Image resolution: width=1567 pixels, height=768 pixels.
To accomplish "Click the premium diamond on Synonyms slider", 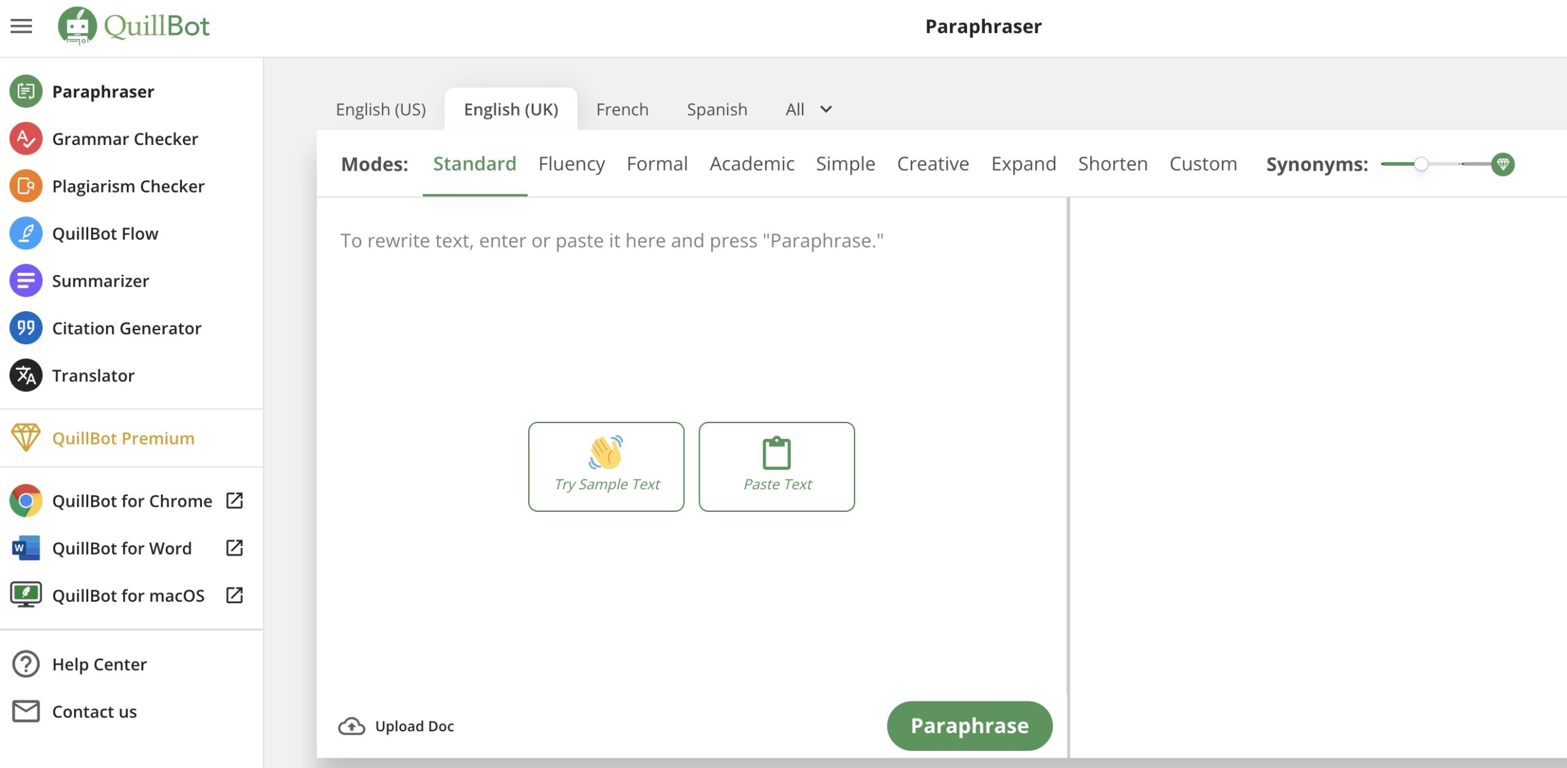I will [x=1503, y=164].
